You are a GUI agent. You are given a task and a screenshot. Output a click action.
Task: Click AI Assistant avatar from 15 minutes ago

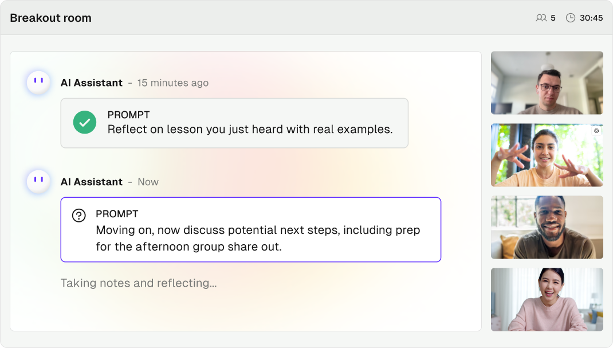pyautogui.click(x=38, y=83)
